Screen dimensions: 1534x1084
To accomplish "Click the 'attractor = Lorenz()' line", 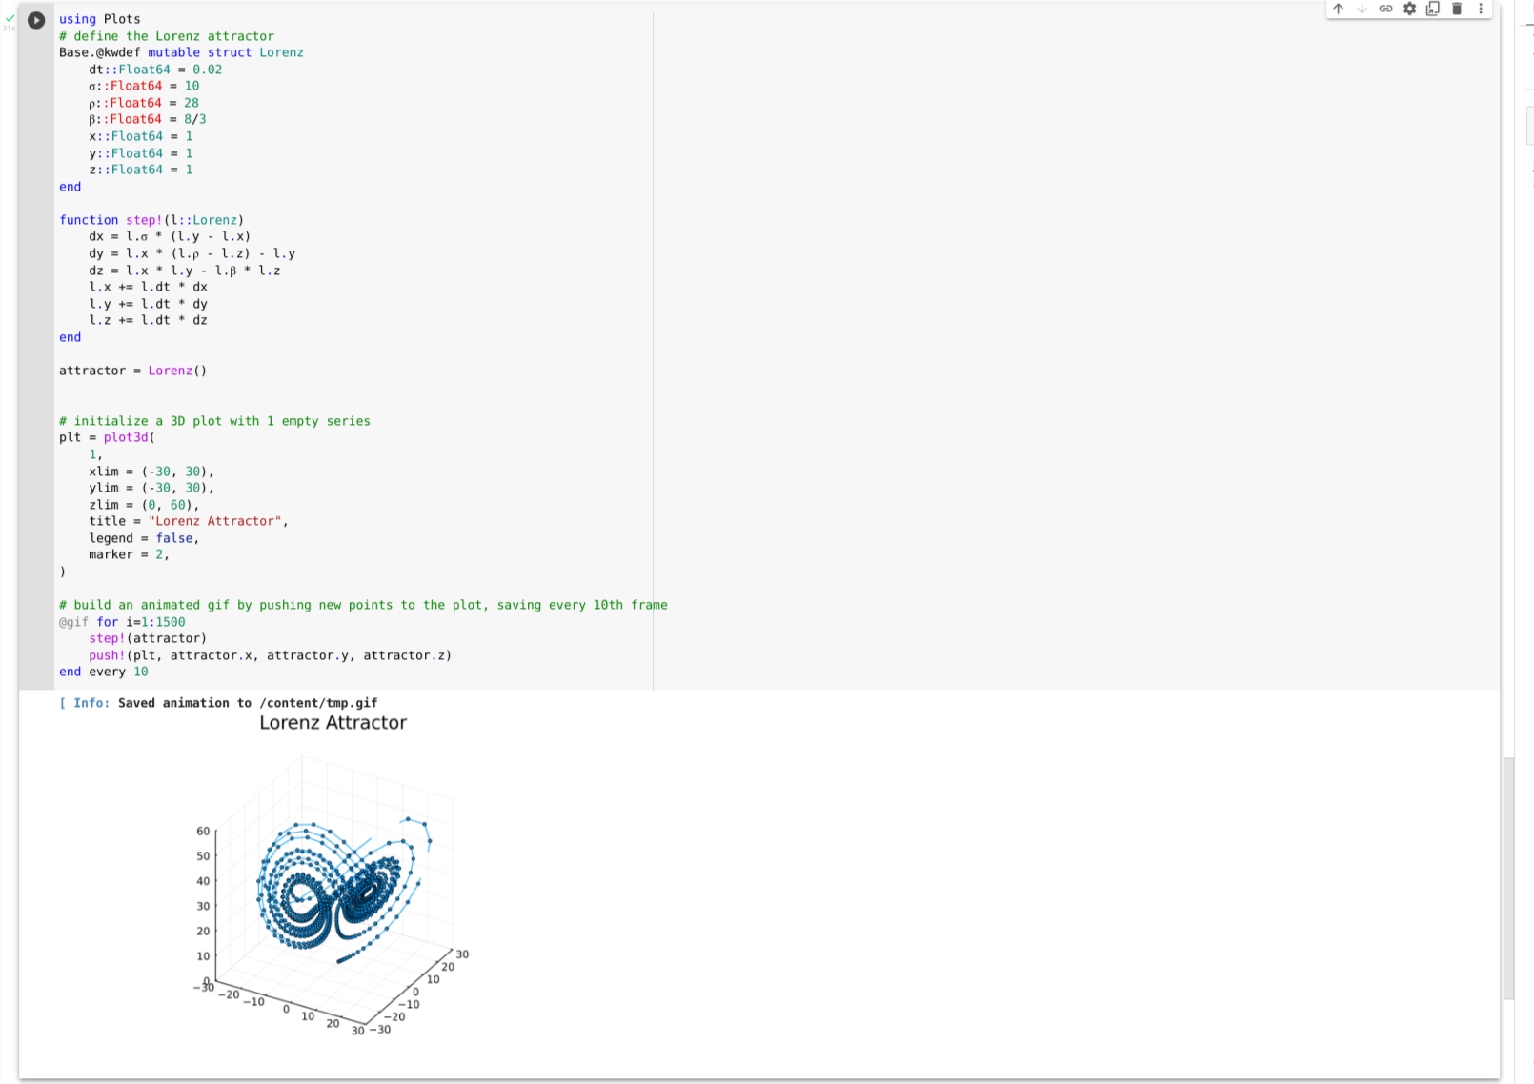I will pos(133,371).
